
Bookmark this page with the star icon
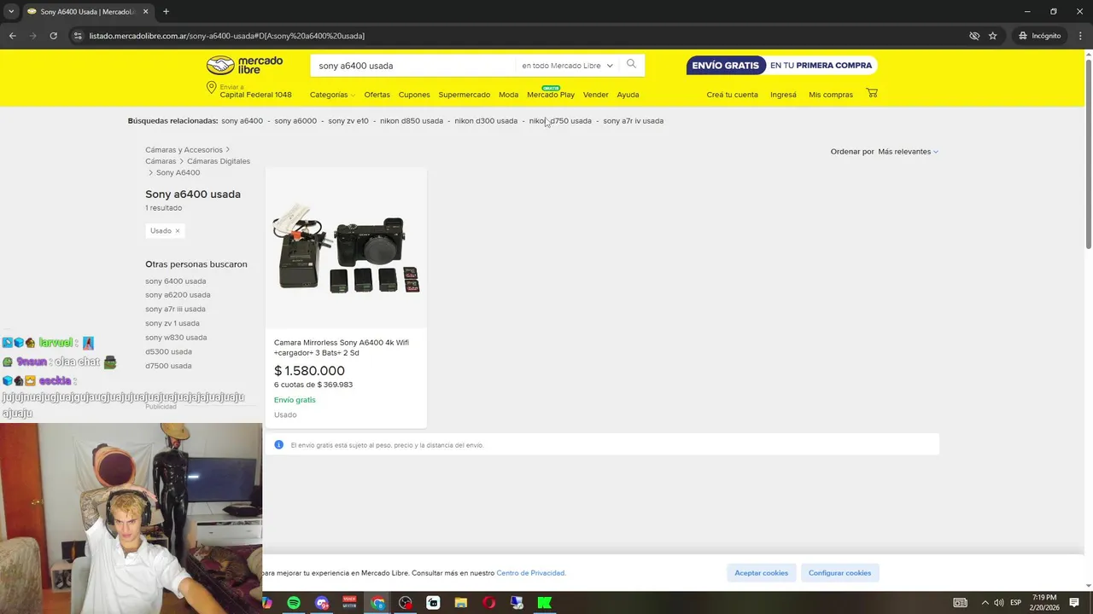click(992, 36)
